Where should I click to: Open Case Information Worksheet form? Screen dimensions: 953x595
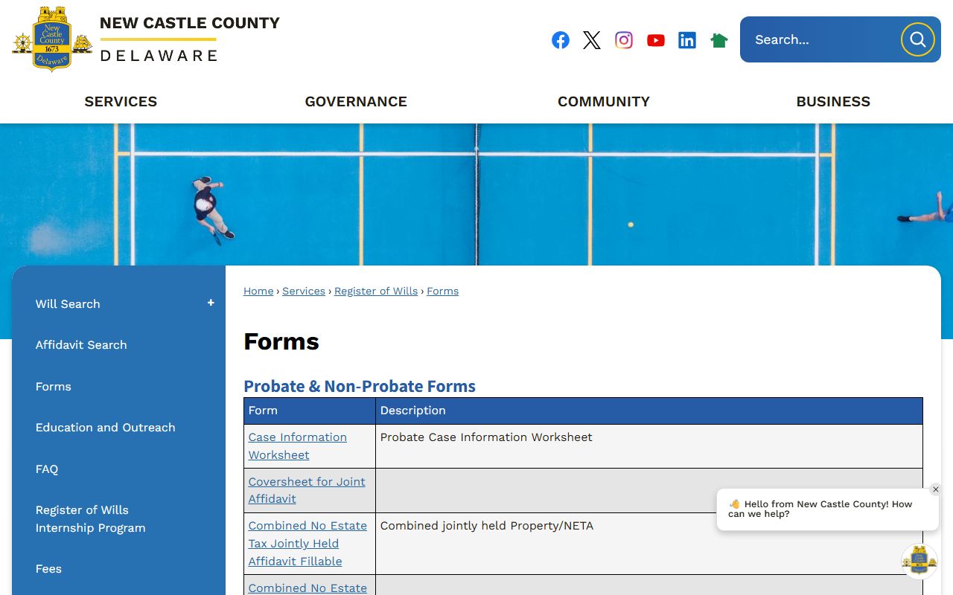(298, 446)
